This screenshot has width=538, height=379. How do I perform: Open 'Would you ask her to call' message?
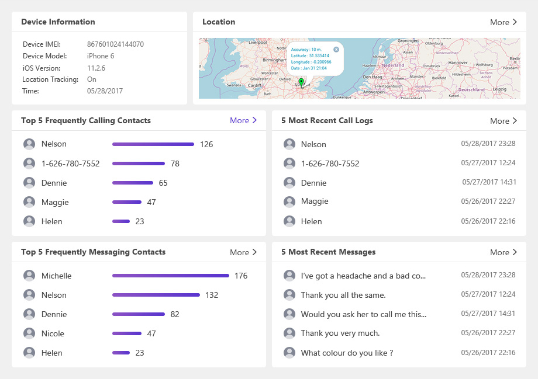(x=364, y=314)
